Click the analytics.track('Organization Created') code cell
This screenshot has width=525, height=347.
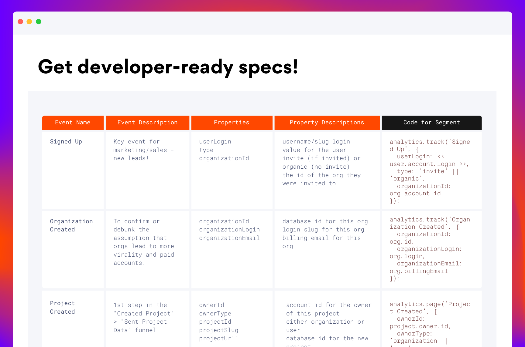tap(432, 250)
